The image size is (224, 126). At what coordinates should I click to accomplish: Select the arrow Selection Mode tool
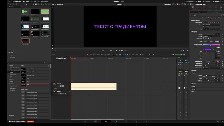[x=87, y=55]
